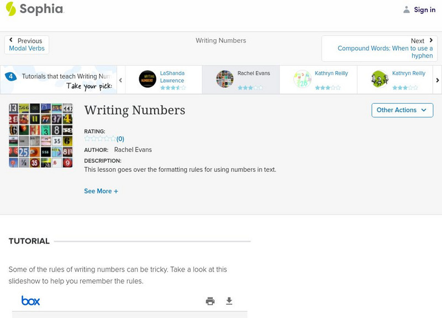Click the Sophia logo
The image size is (442, 318).
[36, 9]
